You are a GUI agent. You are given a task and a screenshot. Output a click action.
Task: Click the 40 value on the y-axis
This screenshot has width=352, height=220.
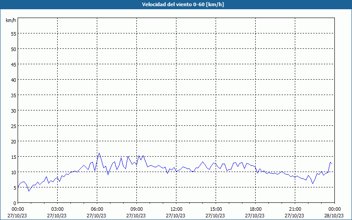click(14, 80)
